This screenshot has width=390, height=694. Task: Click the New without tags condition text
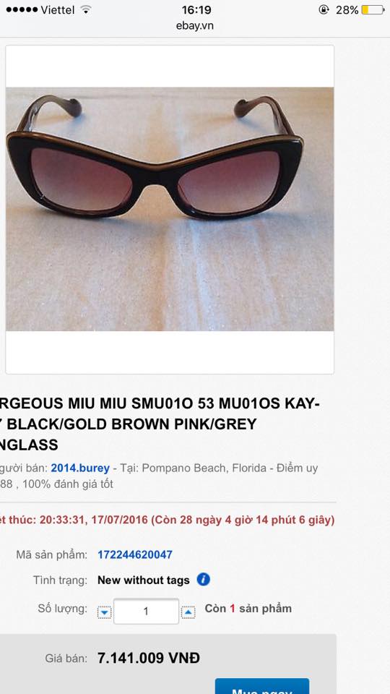click(x=144, y=581)
